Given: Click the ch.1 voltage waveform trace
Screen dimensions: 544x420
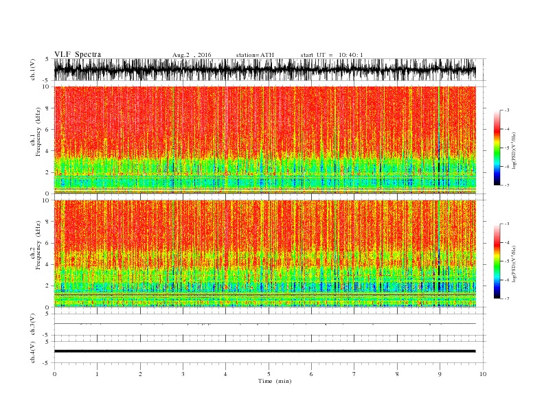Looking at the screenshot, I should pyautogui.click(x=264, y=70).
